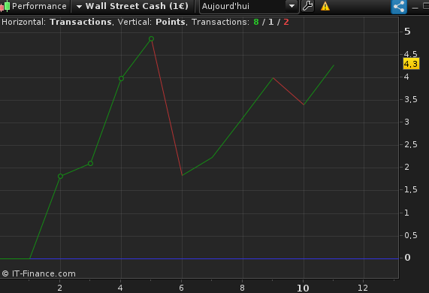Expand the Aujourd'hui period dropdown arrow

(x=292, y=6)
